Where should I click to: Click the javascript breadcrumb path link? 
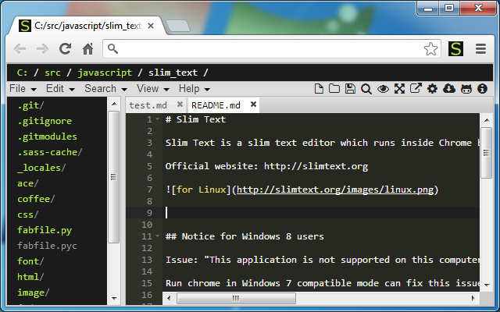point(105,73)
